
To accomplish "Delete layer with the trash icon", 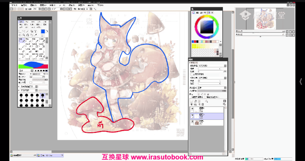I will coord(203,104).
